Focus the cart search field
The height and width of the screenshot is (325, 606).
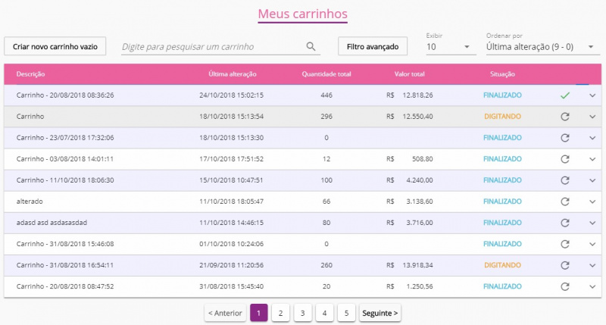click(x=220, y=47)
